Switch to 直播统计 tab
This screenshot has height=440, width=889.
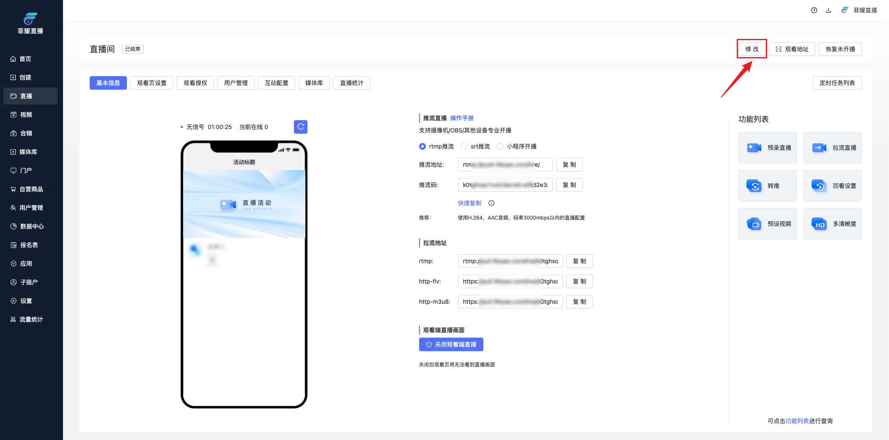[351, 83]
